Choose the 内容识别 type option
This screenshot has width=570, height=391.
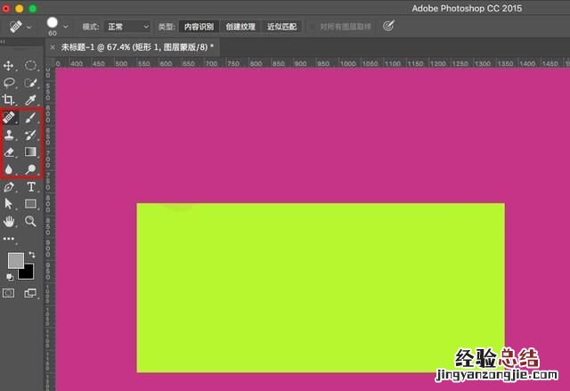click(199, 27)
